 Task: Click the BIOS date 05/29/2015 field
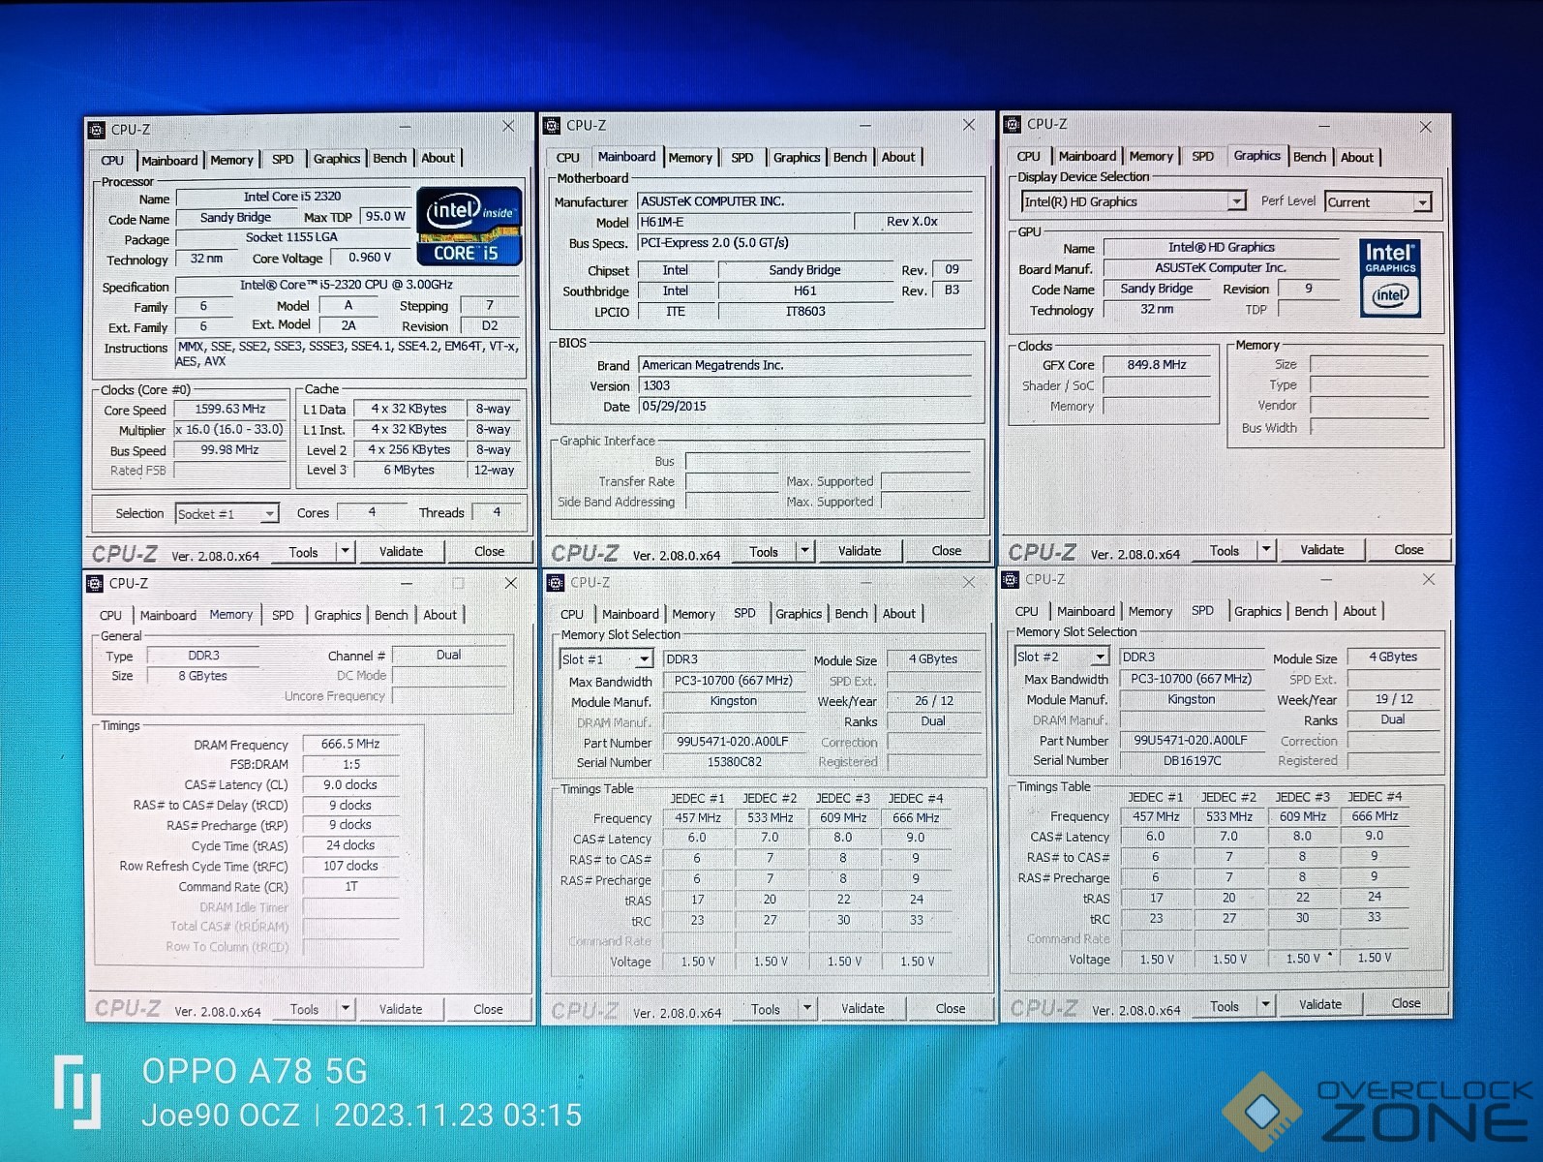click(804, 407)
